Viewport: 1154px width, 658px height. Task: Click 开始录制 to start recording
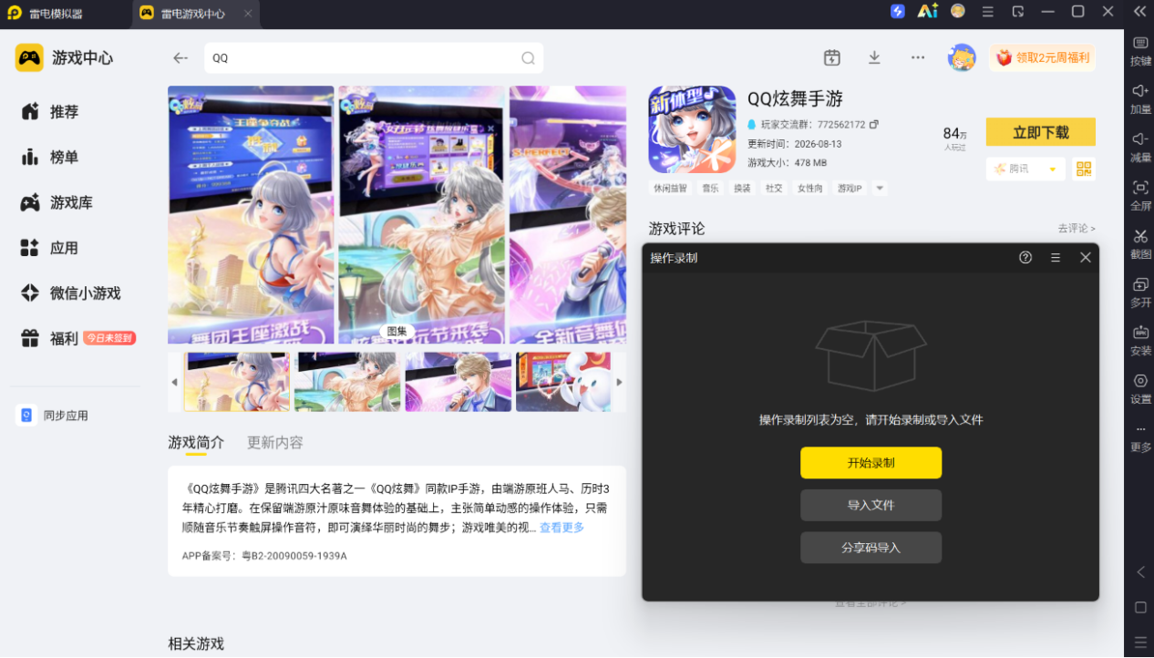871,463
